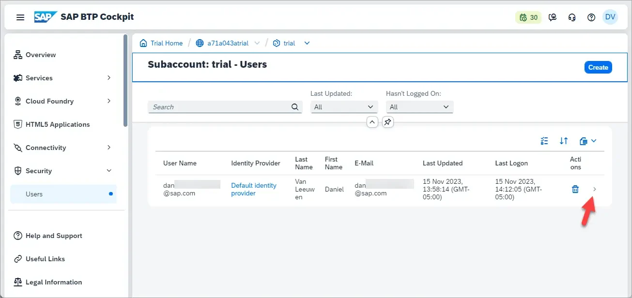Screen dimensions: 632x298
Task: Click the Security shield icon
Action: [x=18, y=171]
